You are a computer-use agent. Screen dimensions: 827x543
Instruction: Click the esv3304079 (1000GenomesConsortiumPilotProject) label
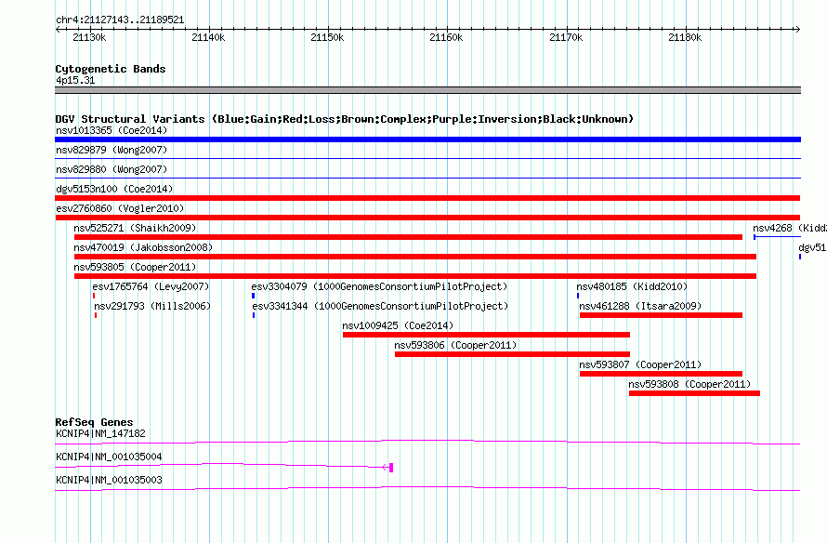click(379, 286)
